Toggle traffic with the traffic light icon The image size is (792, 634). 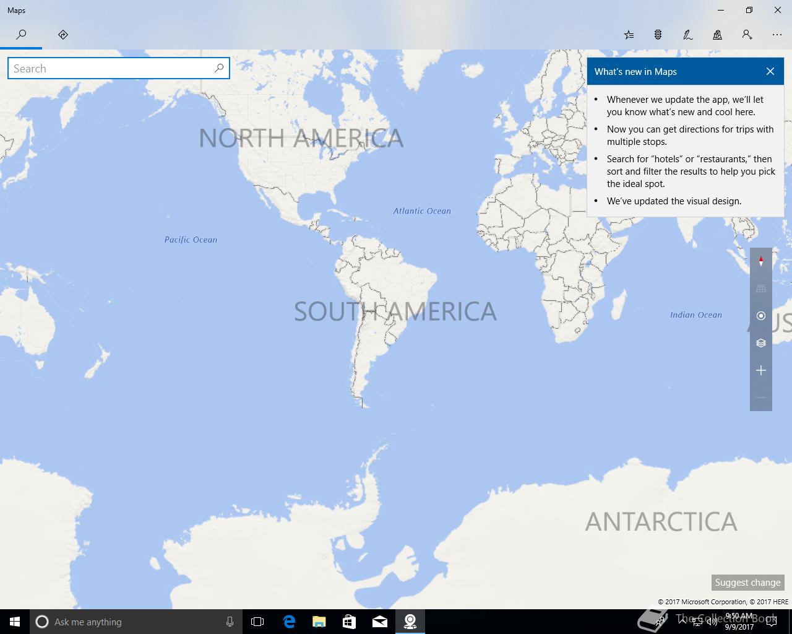[658, 35]
